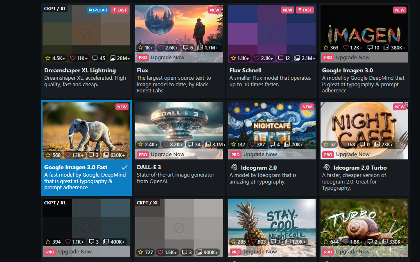Viewport: 420px width, 262px height.
Task: Click heart 11K+ likes on Dreamshaper XL Lightning
Action: tap(79, 58)
